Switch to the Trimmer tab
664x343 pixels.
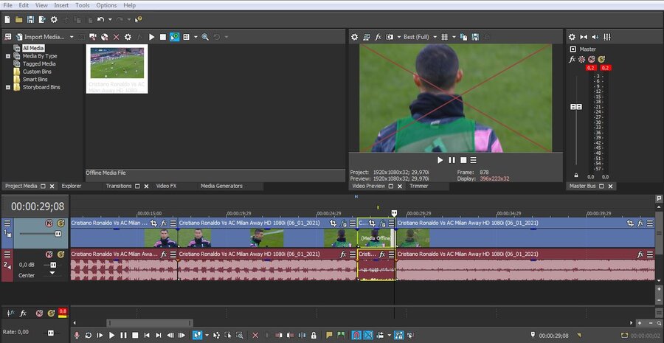(x=419, y=186)
